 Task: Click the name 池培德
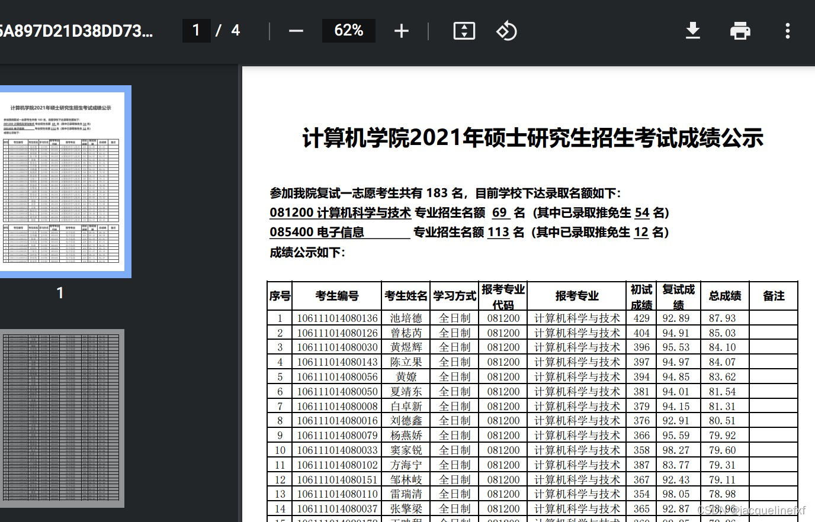tap(406, 318)
